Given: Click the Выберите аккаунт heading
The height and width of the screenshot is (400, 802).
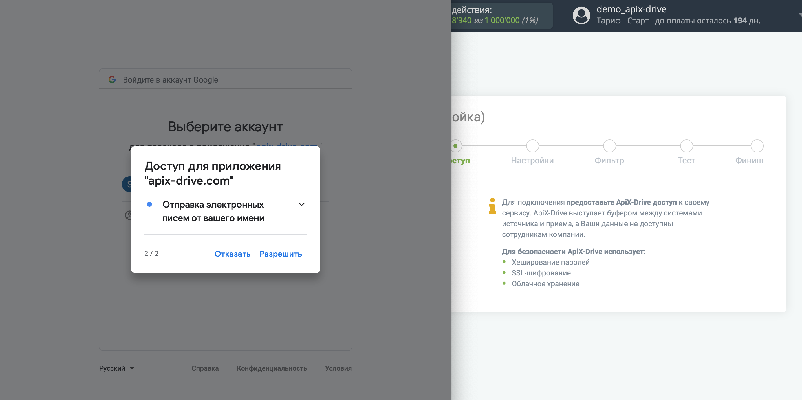Looking at the screenshot, I should pos(225,127).
